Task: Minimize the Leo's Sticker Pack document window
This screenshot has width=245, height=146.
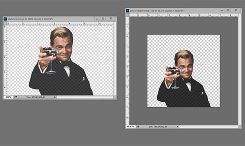Action: click(222, 10)
